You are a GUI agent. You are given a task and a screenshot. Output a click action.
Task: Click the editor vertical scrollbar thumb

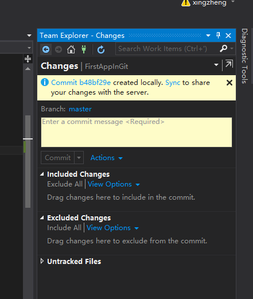pos(28,161)
